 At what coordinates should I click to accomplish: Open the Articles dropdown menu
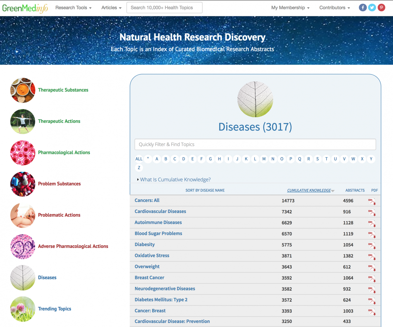111,8
